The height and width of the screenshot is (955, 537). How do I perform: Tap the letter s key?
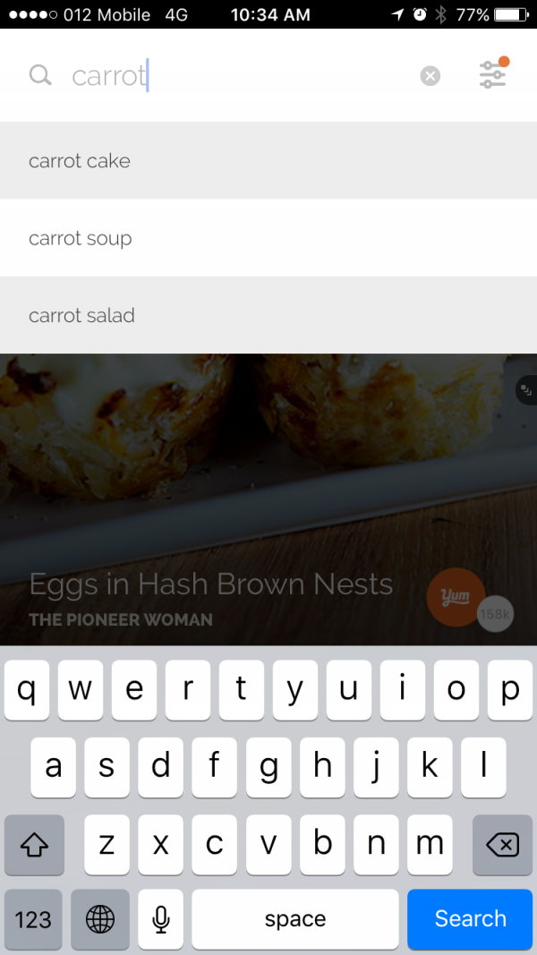click(107, 767)
